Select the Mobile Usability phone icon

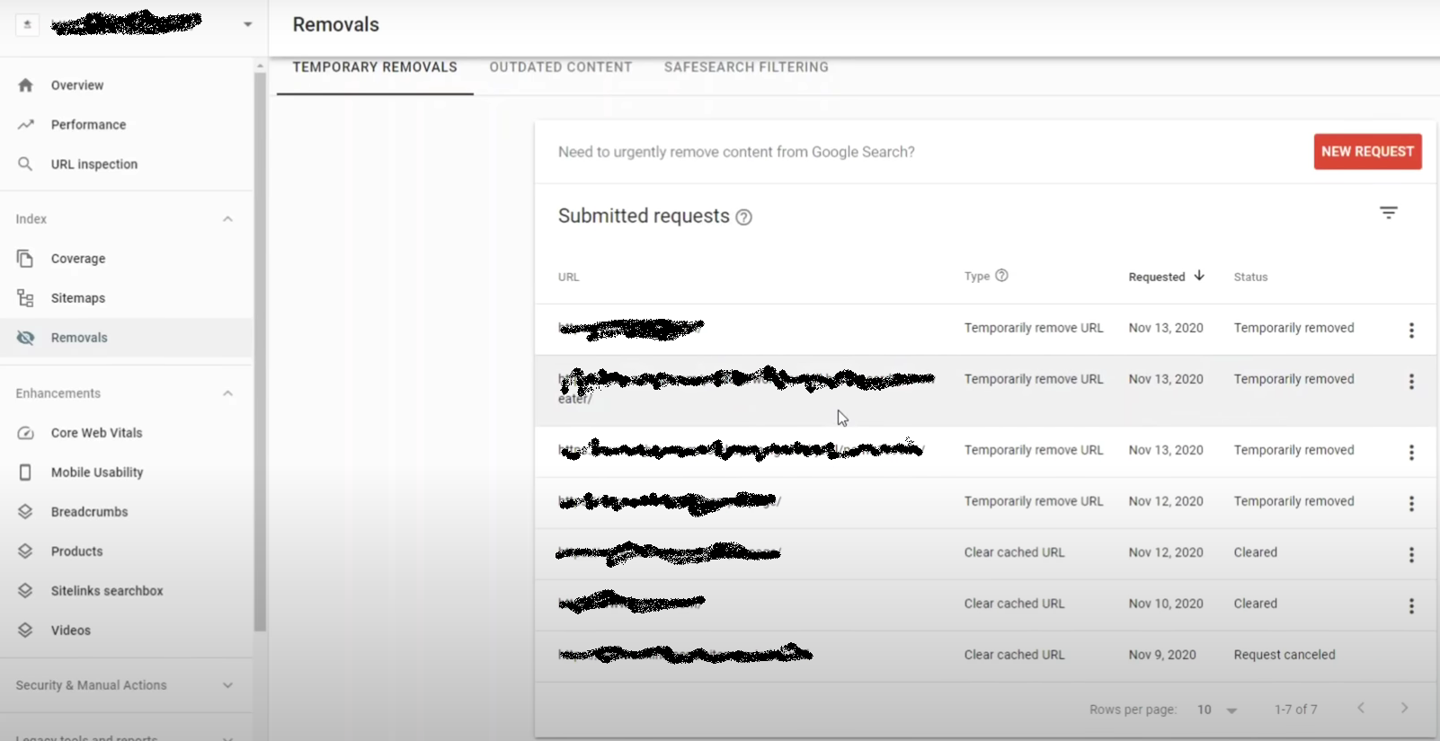(x=27, y=472)
